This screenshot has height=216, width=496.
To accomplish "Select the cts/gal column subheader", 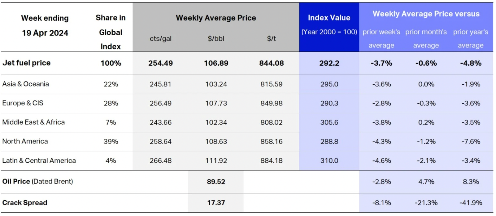I will [x=160, y=39].
